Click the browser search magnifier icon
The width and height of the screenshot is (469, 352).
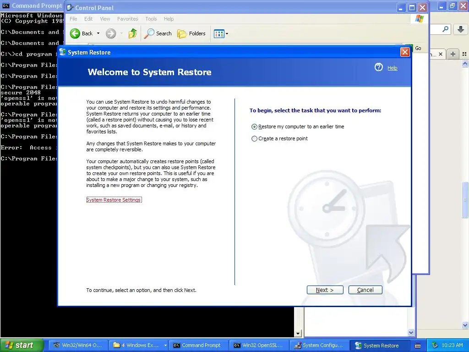tap(445, 29)
